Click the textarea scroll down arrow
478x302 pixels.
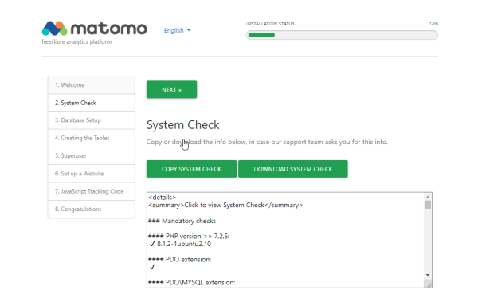coord(428,275)
